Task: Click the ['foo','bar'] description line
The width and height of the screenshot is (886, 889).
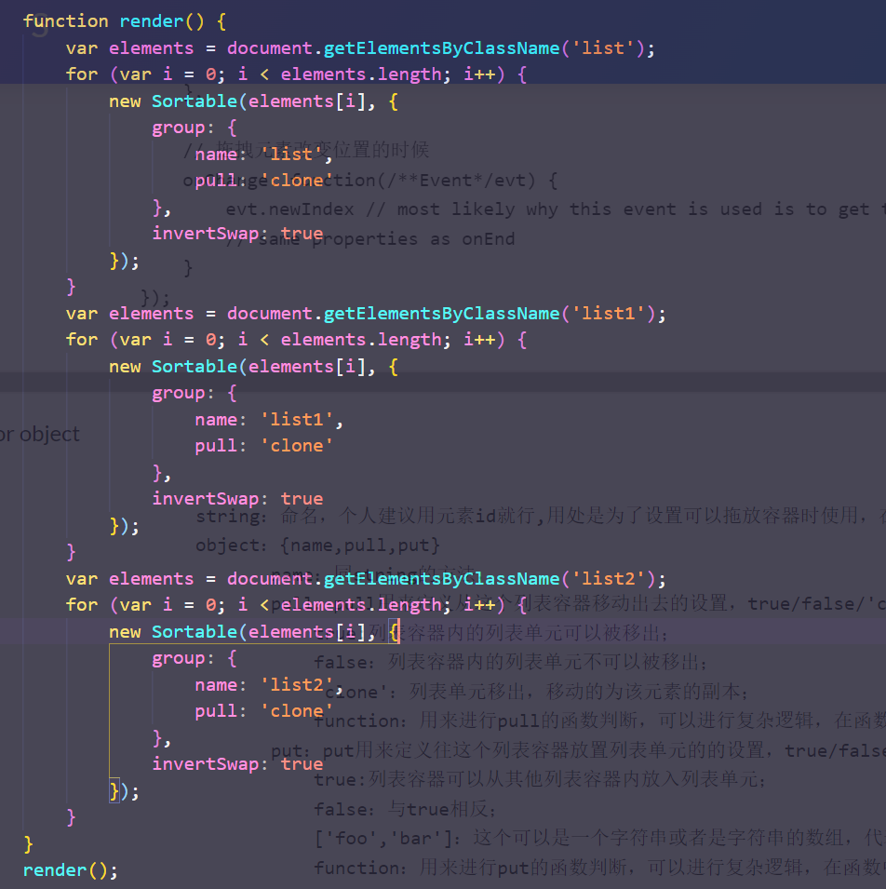Action: coord(599,838)
